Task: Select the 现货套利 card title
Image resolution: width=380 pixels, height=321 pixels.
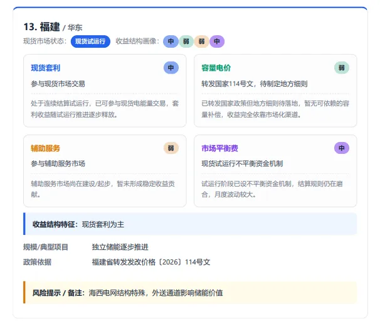Action: pyautogui.click(x=46, y=68)
